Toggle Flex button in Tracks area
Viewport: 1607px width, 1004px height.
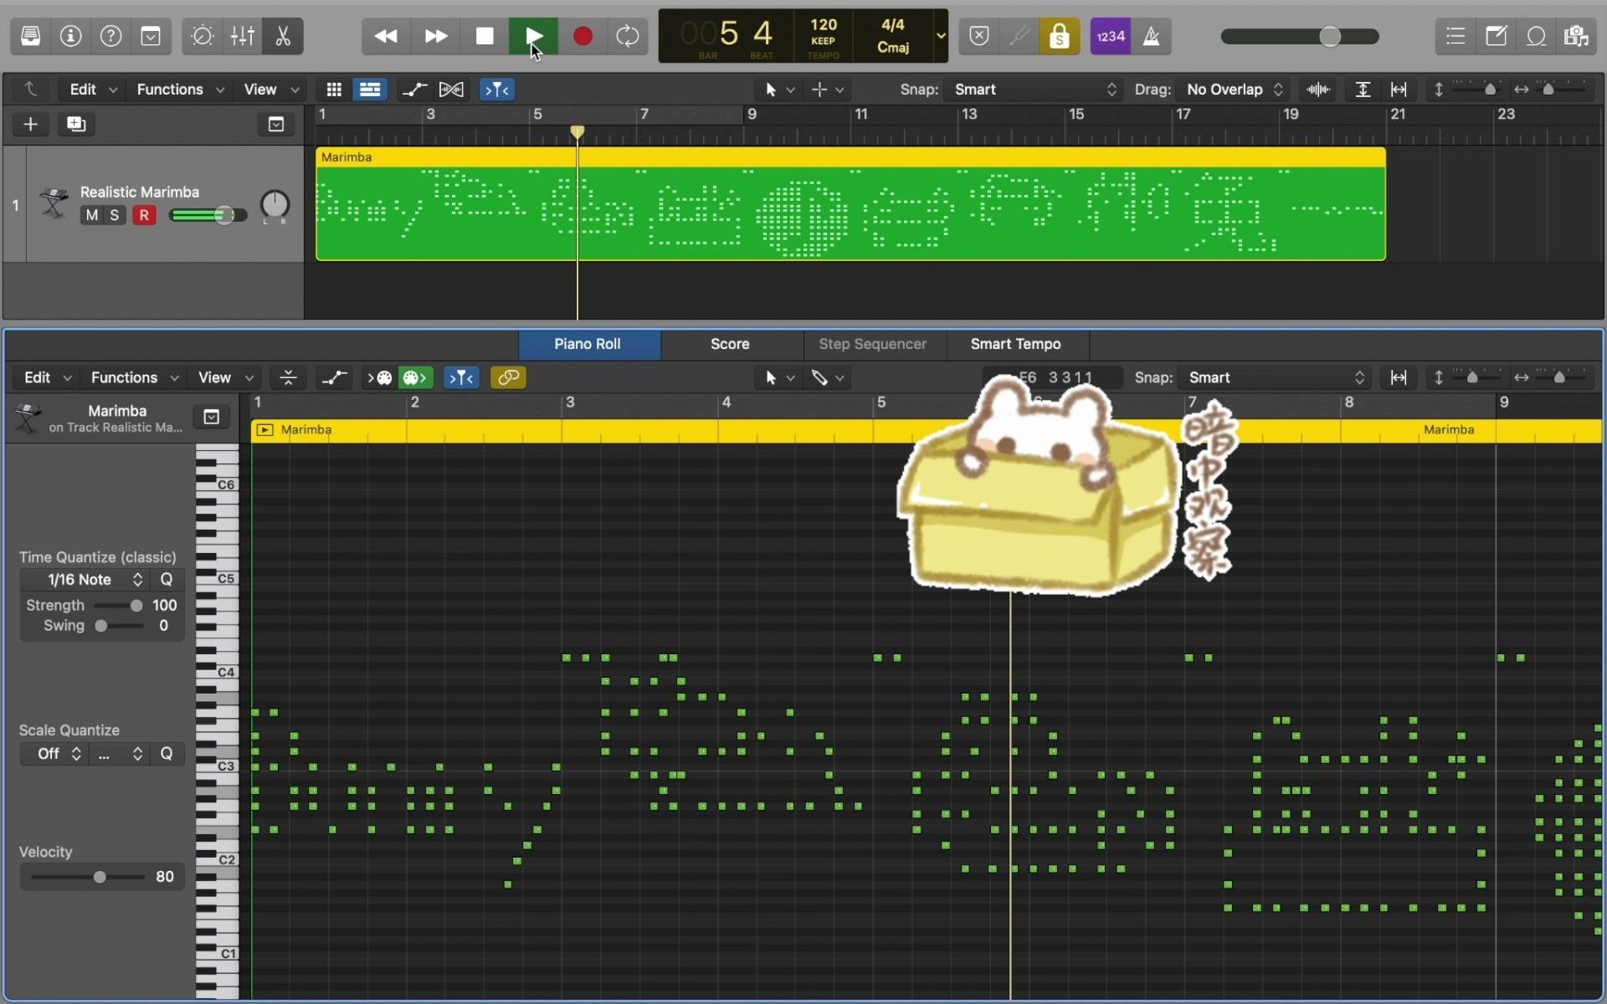[x=451, y=90]
